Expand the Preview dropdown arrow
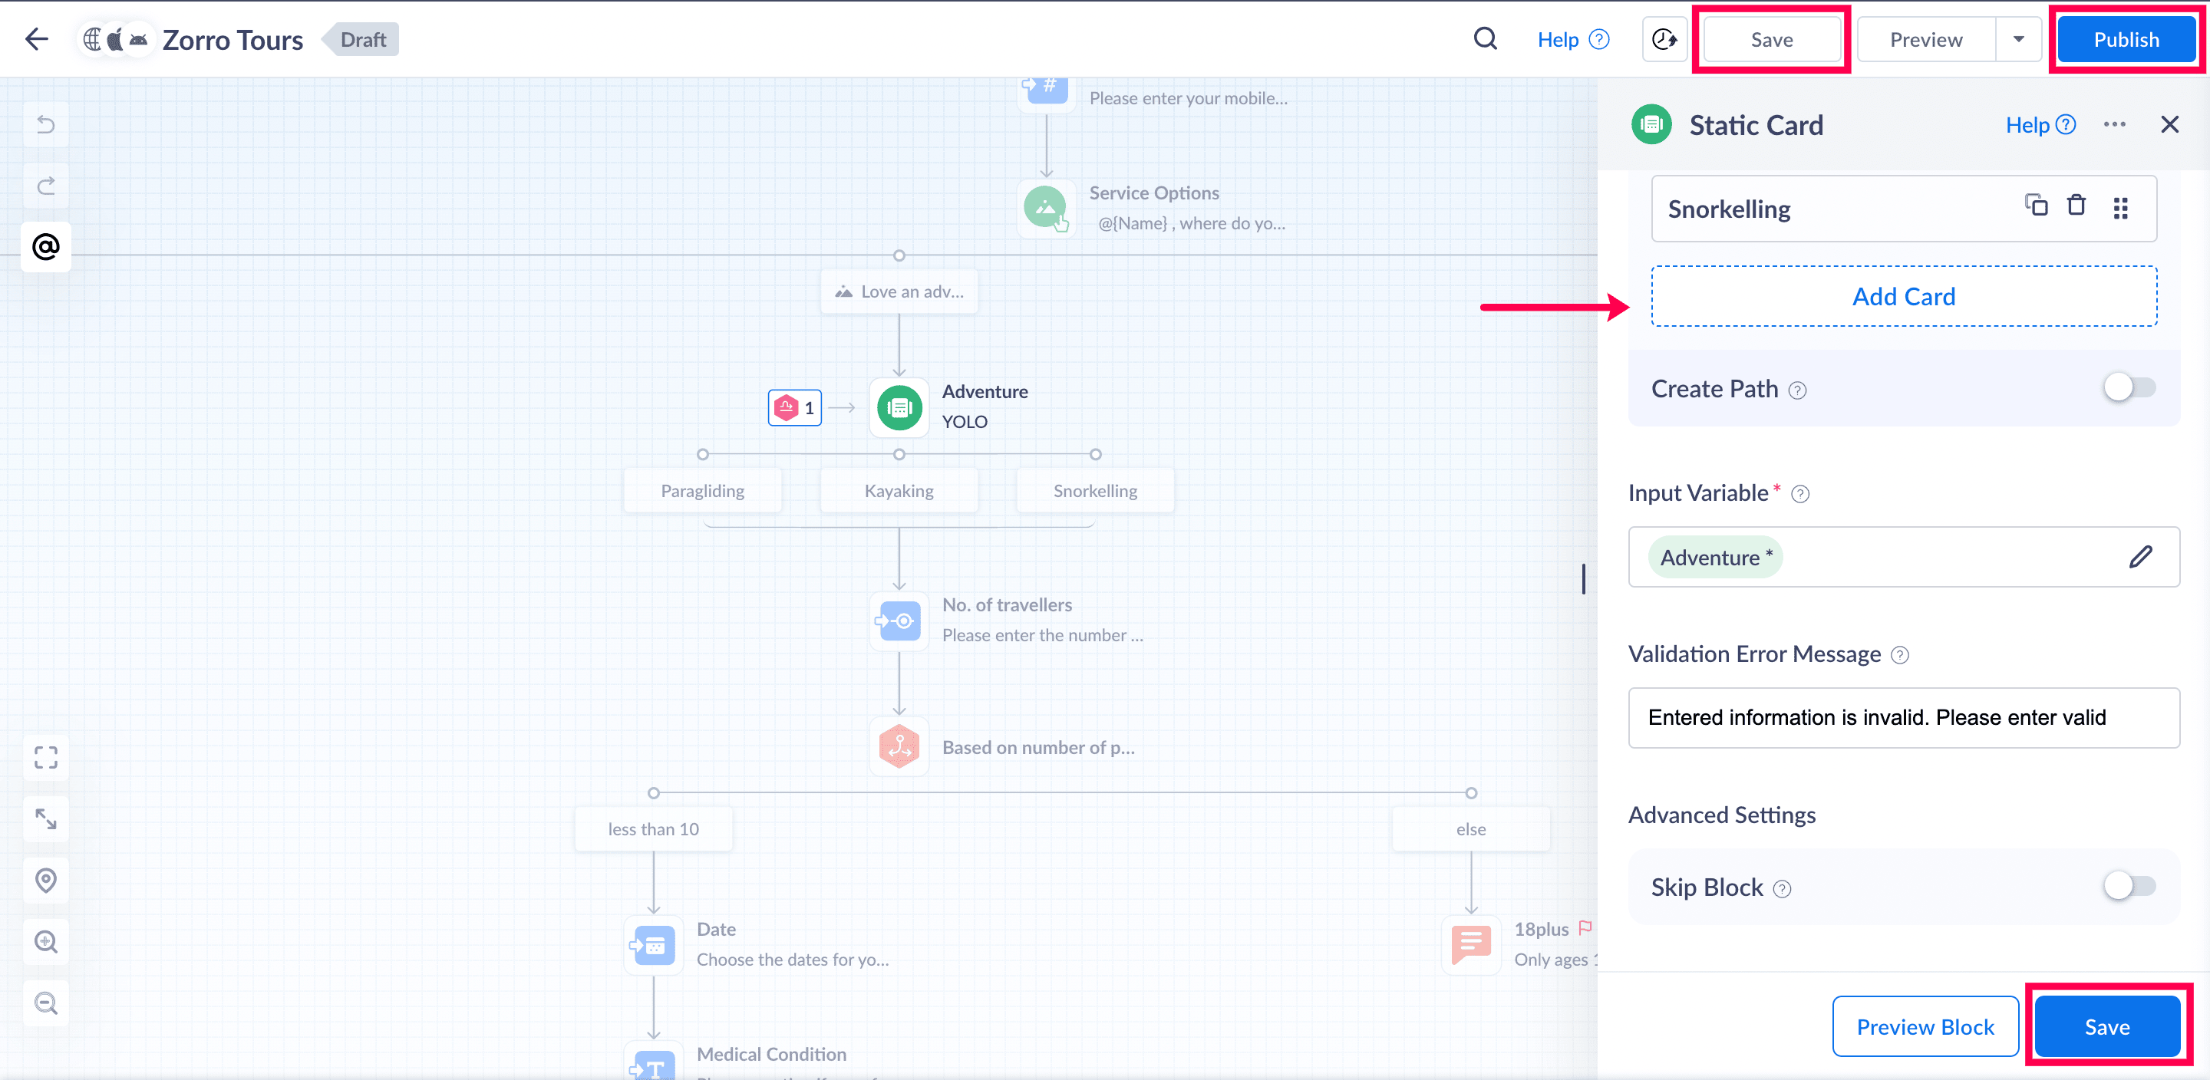The image size is (2210, 1080). (2019, 39)
